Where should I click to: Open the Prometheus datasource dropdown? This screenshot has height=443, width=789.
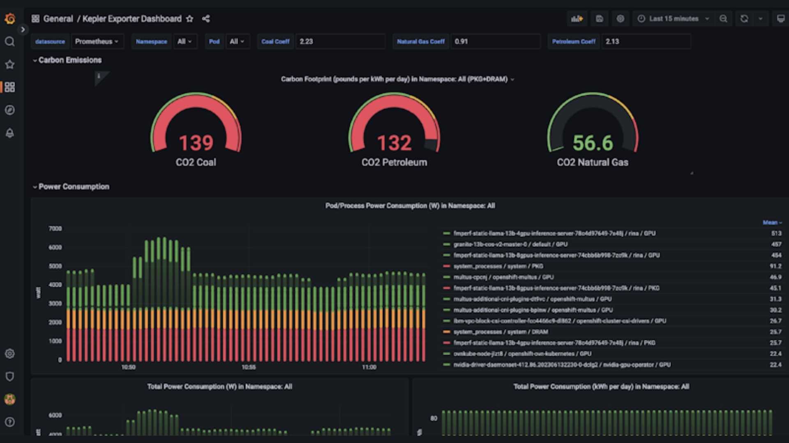[x=97, y=41]
